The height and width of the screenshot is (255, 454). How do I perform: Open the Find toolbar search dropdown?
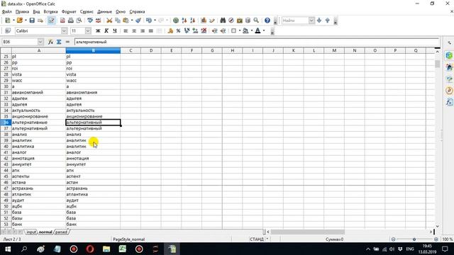(311, 21)
